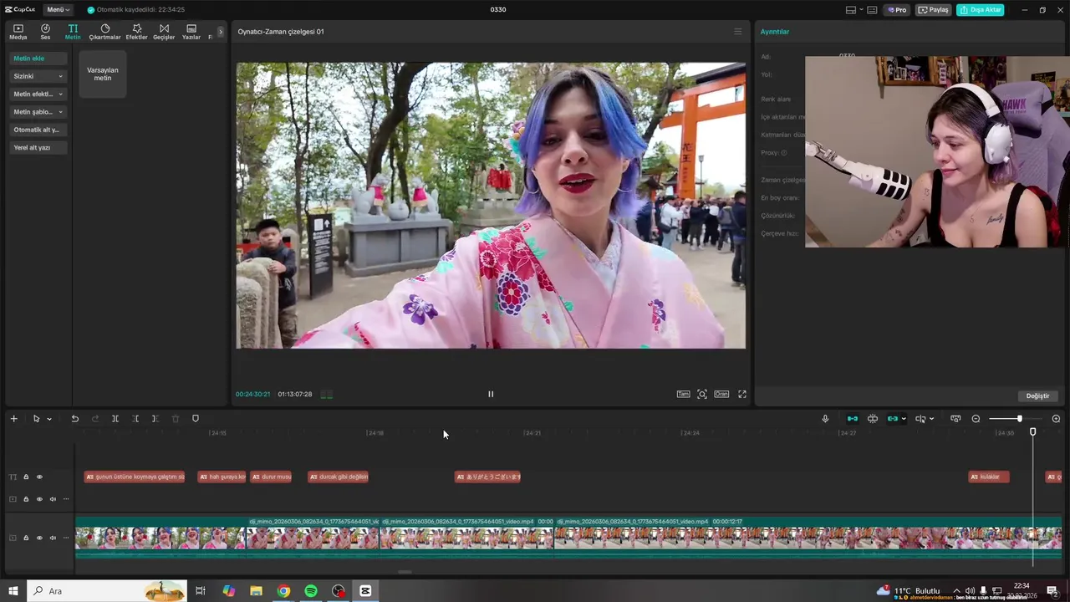This screenshot has height=602, width=1070.
Task: Select Yerel alt yazı option
Action: [x=38, y=148]
